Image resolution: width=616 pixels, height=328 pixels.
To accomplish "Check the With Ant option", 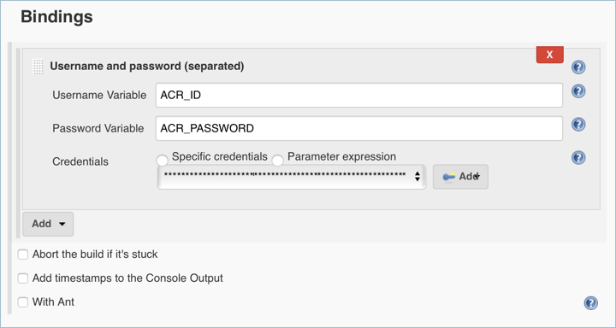I will click(x=23, y=302).
